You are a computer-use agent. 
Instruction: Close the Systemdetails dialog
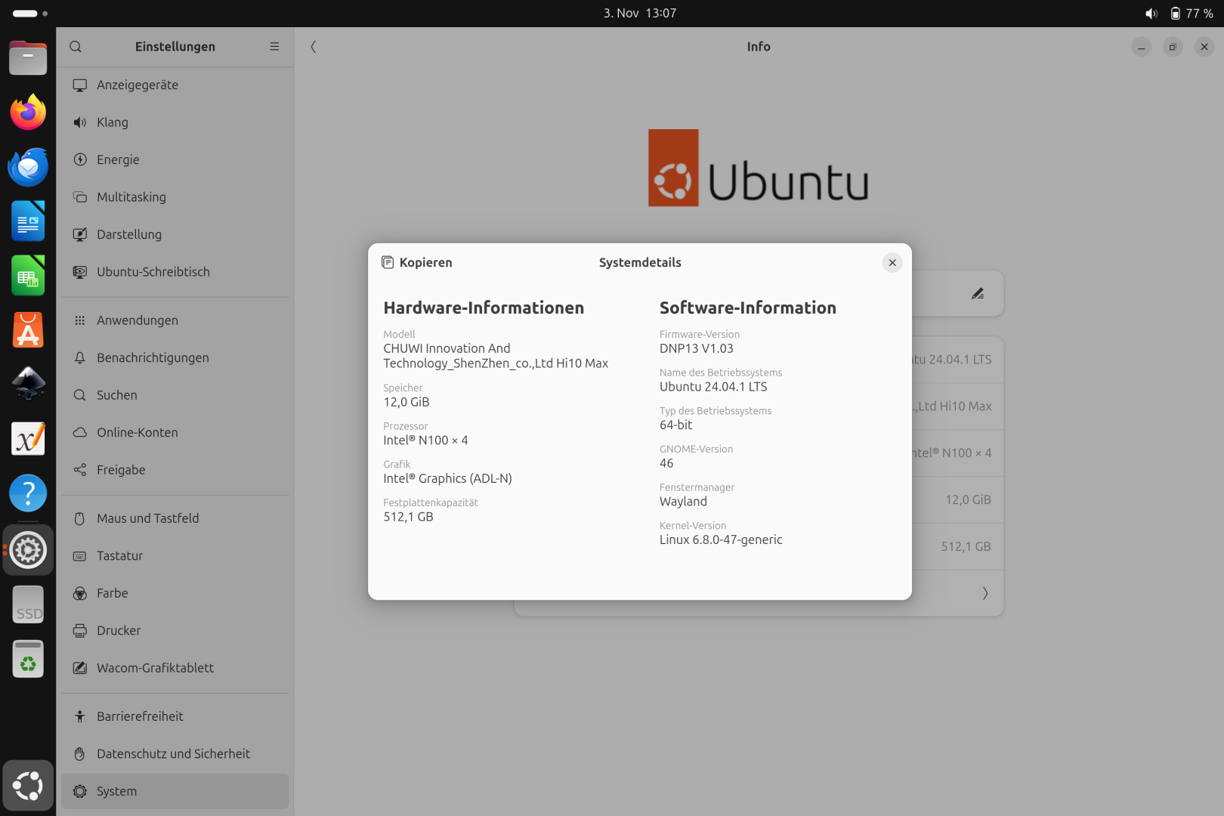[892, 263]
